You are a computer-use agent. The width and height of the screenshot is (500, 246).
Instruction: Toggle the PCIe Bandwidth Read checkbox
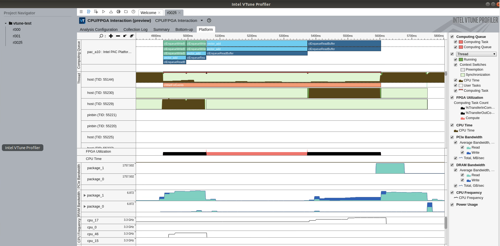pos(462,147)
